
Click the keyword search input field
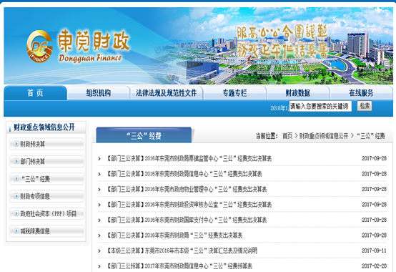tap(320, 106)
